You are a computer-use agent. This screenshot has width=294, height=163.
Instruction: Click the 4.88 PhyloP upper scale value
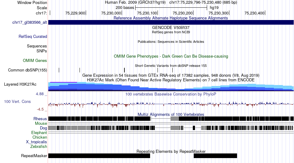coord(40,94)
